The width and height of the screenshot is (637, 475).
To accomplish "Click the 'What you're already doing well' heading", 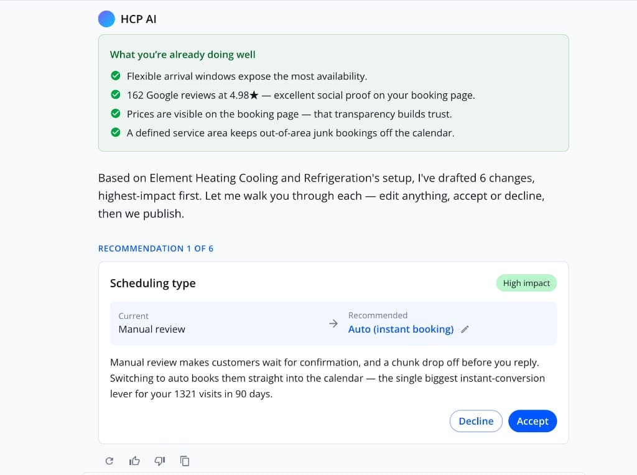I will tap(183, 55).
